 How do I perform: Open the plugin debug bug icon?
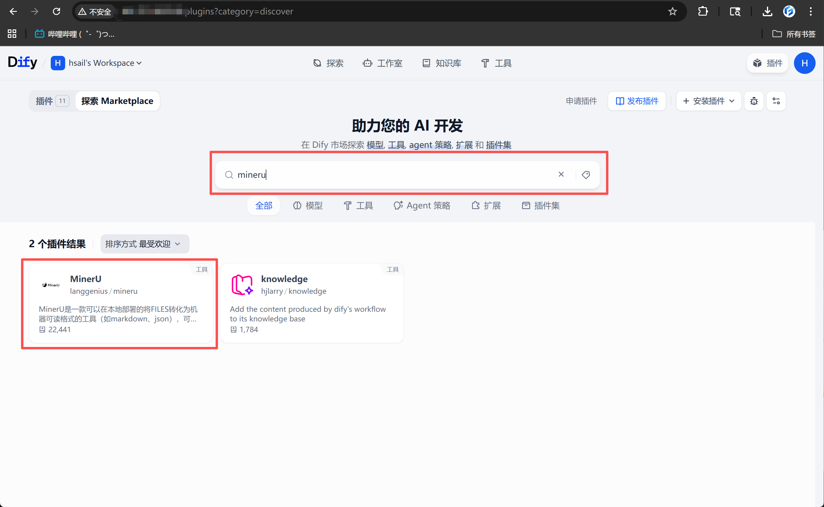[754, 101]
